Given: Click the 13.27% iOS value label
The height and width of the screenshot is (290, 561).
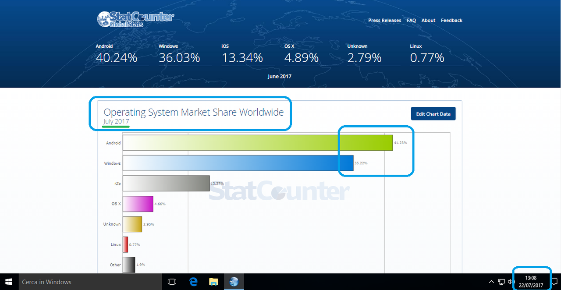Looking at the screenshot, I should click(217, 184).
